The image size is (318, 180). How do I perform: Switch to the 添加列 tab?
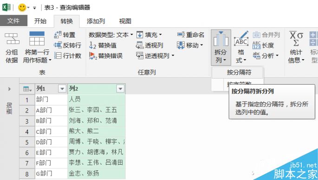tap(96, 21)
